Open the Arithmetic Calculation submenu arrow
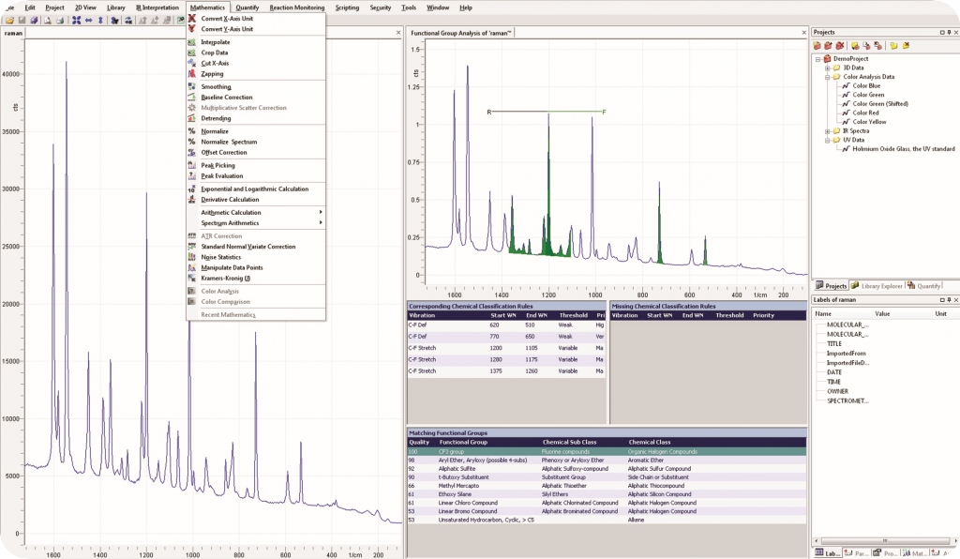960x559 pixels. [321, 213]
